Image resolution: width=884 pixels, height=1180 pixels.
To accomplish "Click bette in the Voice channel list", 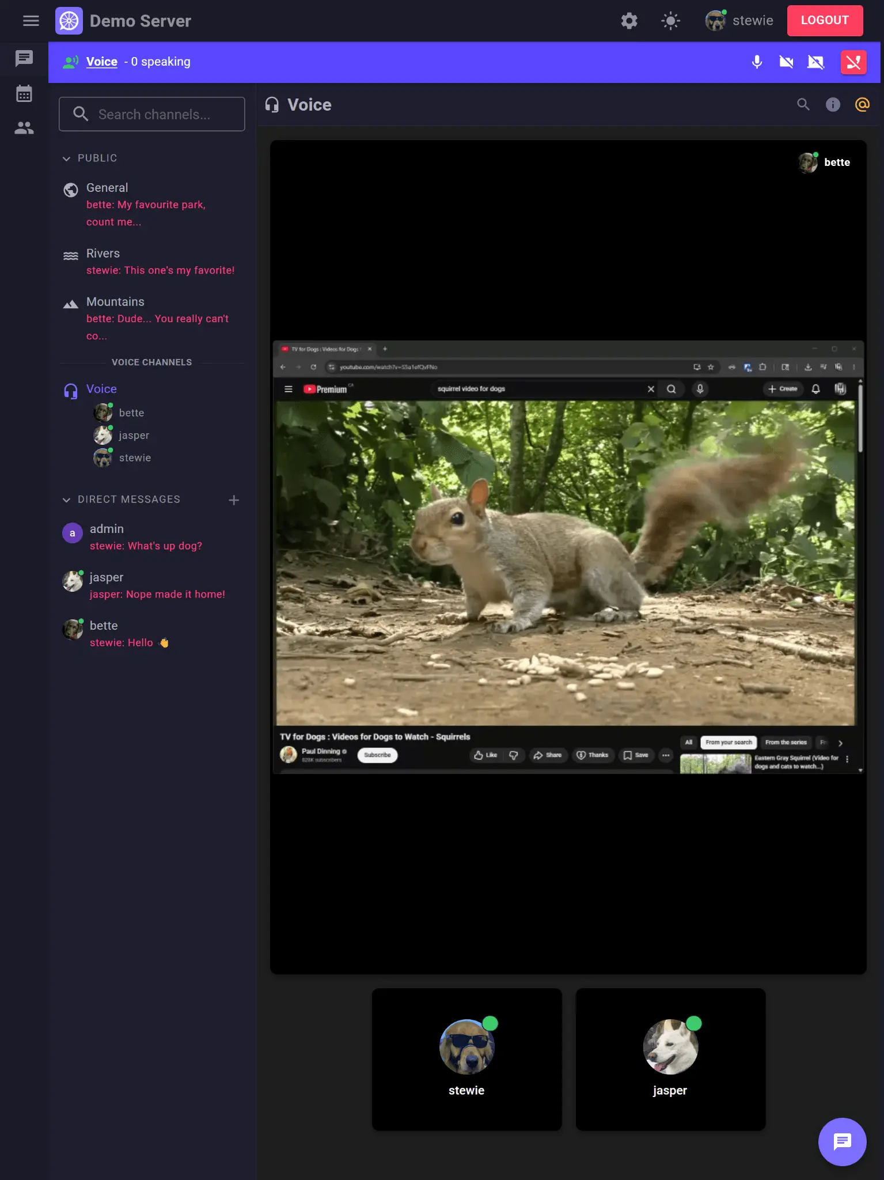I will (120, 413).
